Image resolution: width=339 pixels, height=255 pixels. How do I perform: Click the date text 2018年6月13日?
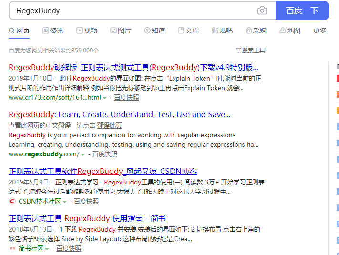pos(31,229)
